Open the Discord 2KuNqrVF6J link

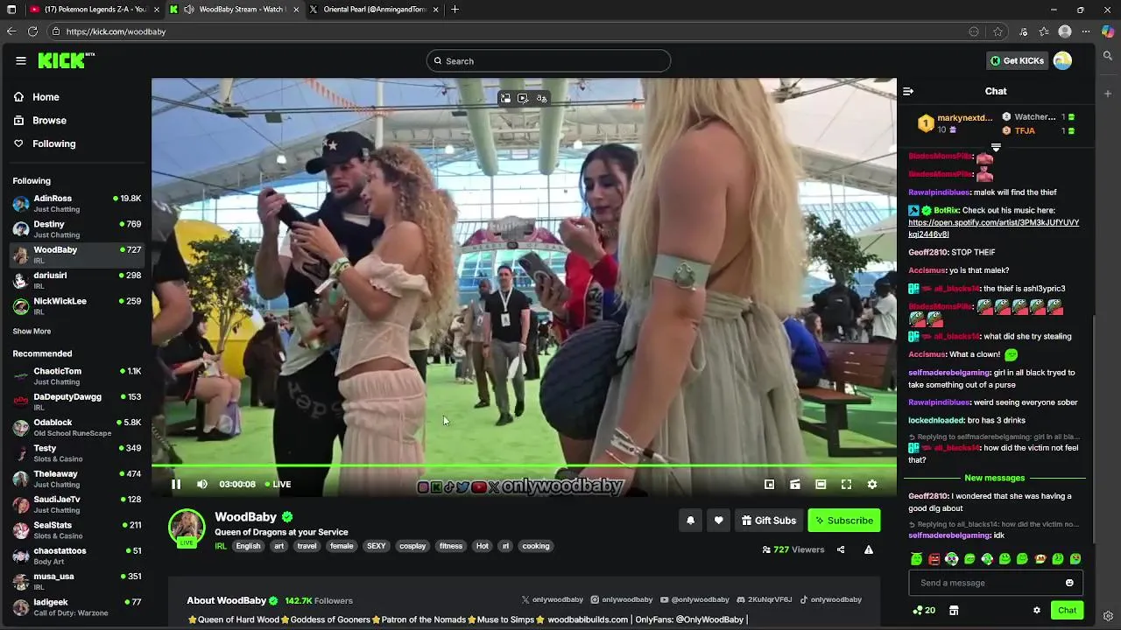tap(765, 599)
